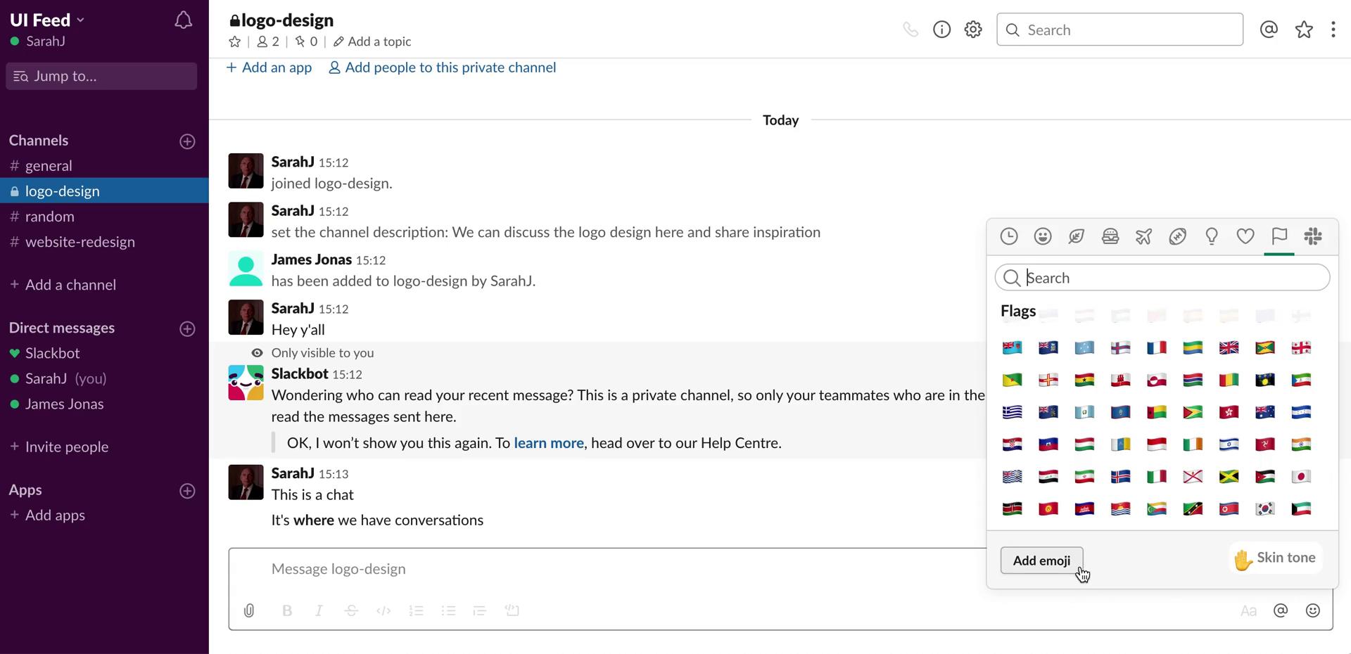Screen dimensions: 1351x654
Task: View members count of logo-design
Action: pos(268,41)
